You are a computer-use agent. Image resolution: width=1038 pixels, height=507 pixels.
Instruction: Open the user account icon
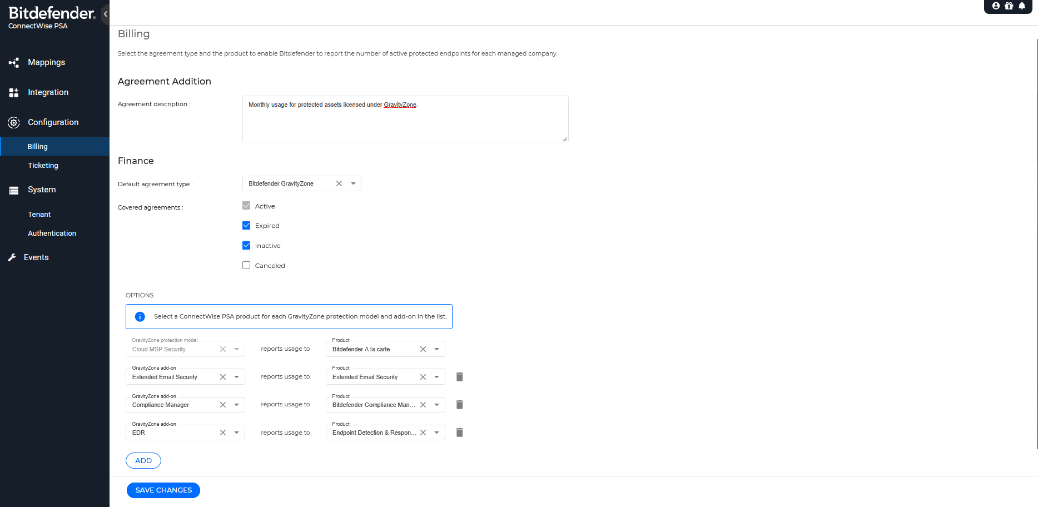(996, 6)
